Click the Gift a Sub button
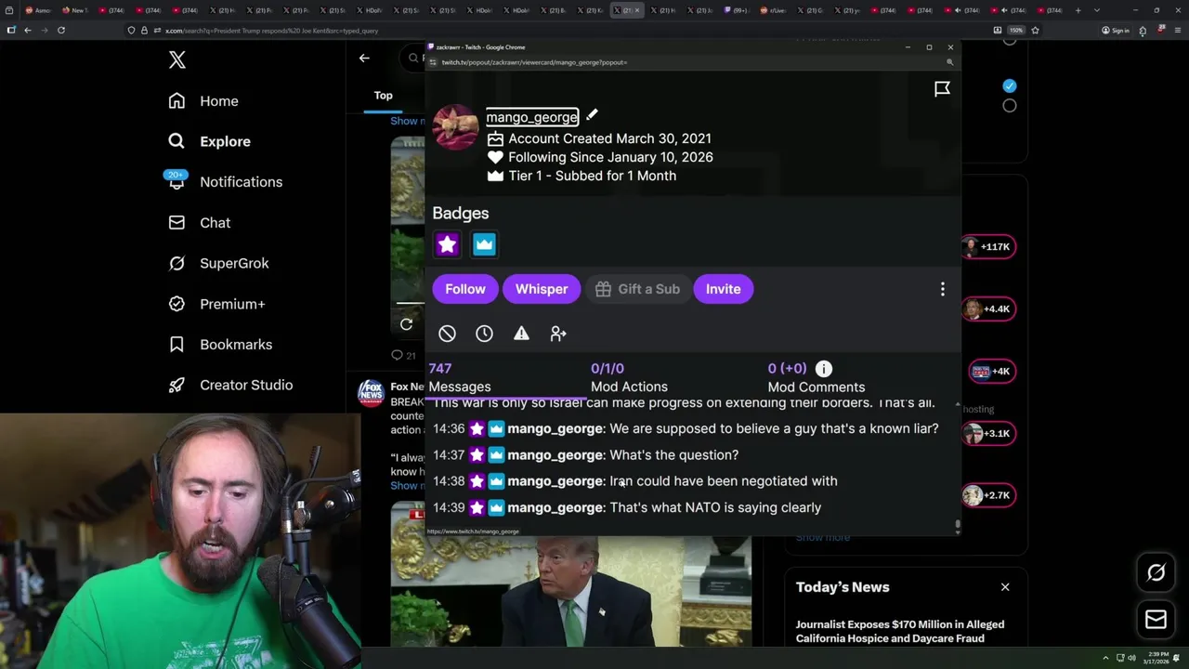 click(637, 289)
